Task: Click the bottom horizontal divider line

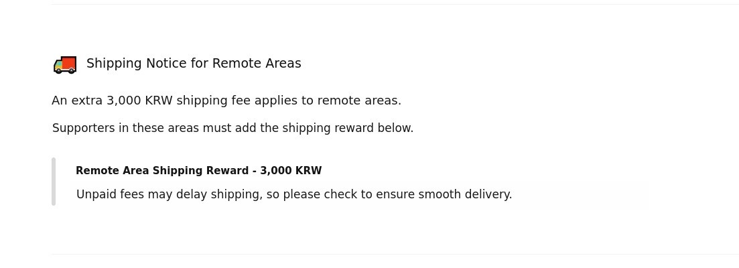Action: pos(395,254)
